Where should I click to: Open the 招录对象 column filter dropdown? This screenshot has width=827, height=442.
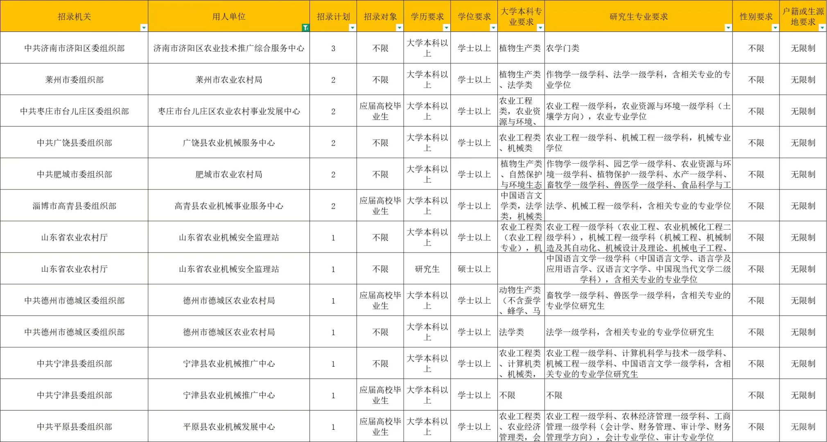tap(400, 28)
